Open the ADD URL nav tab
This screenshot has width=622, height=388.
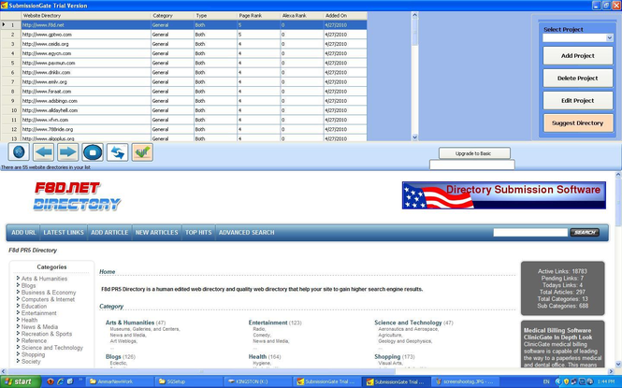click(23, 232)
